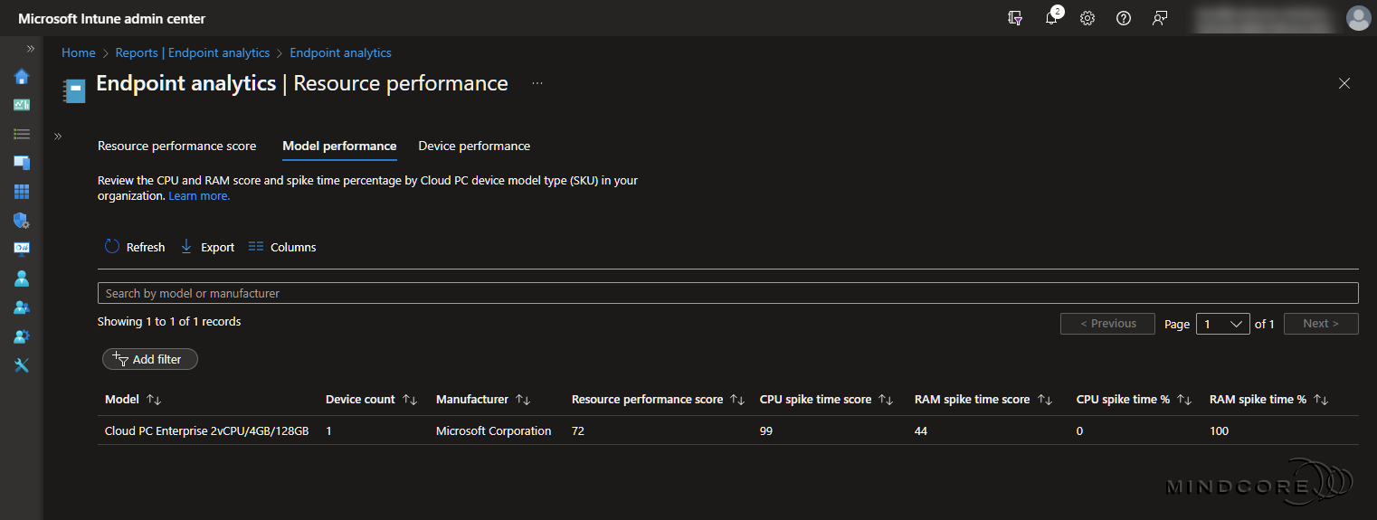
Task: Focus the search by model field
Action: pyautogui.click(x=727, y=293)
